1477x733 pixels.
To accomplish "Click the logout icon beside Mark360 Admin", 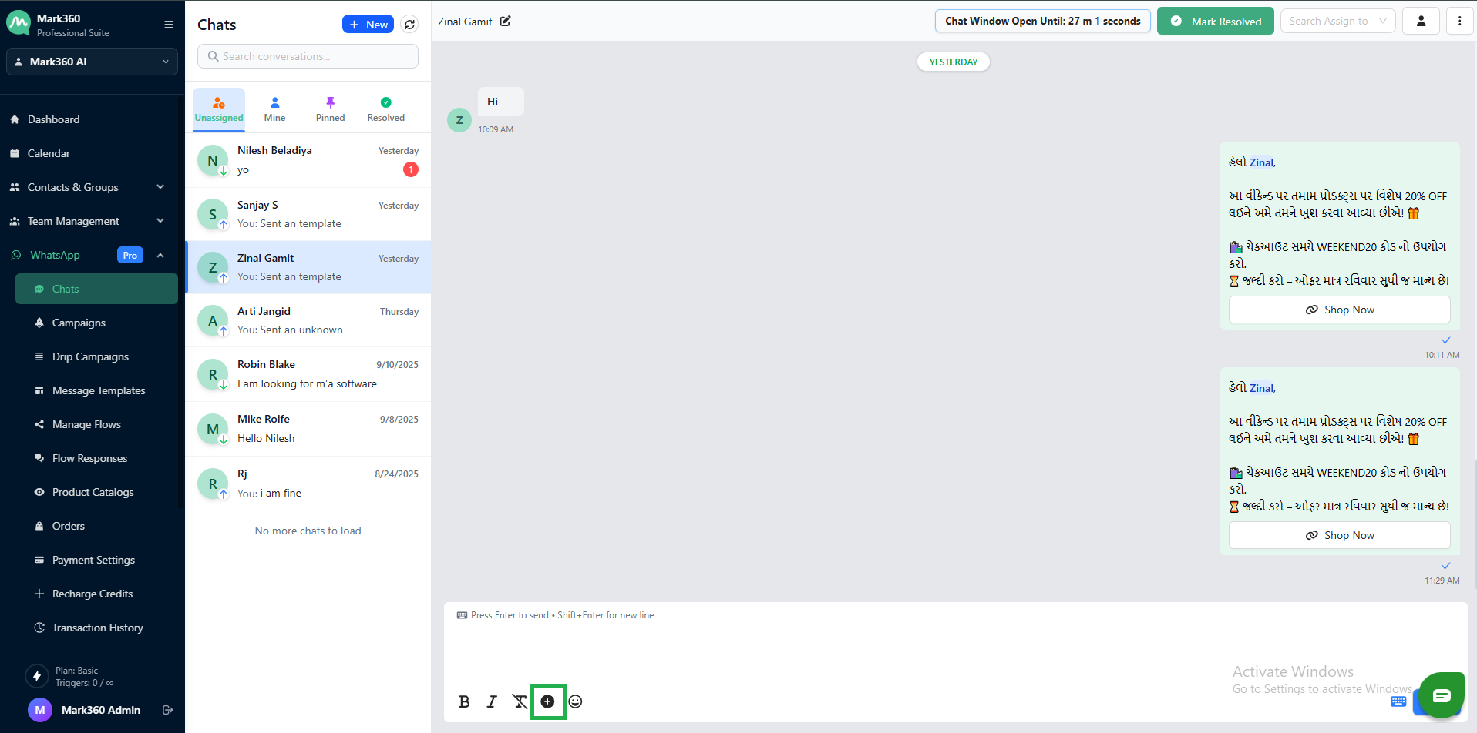I will point(167,710).
